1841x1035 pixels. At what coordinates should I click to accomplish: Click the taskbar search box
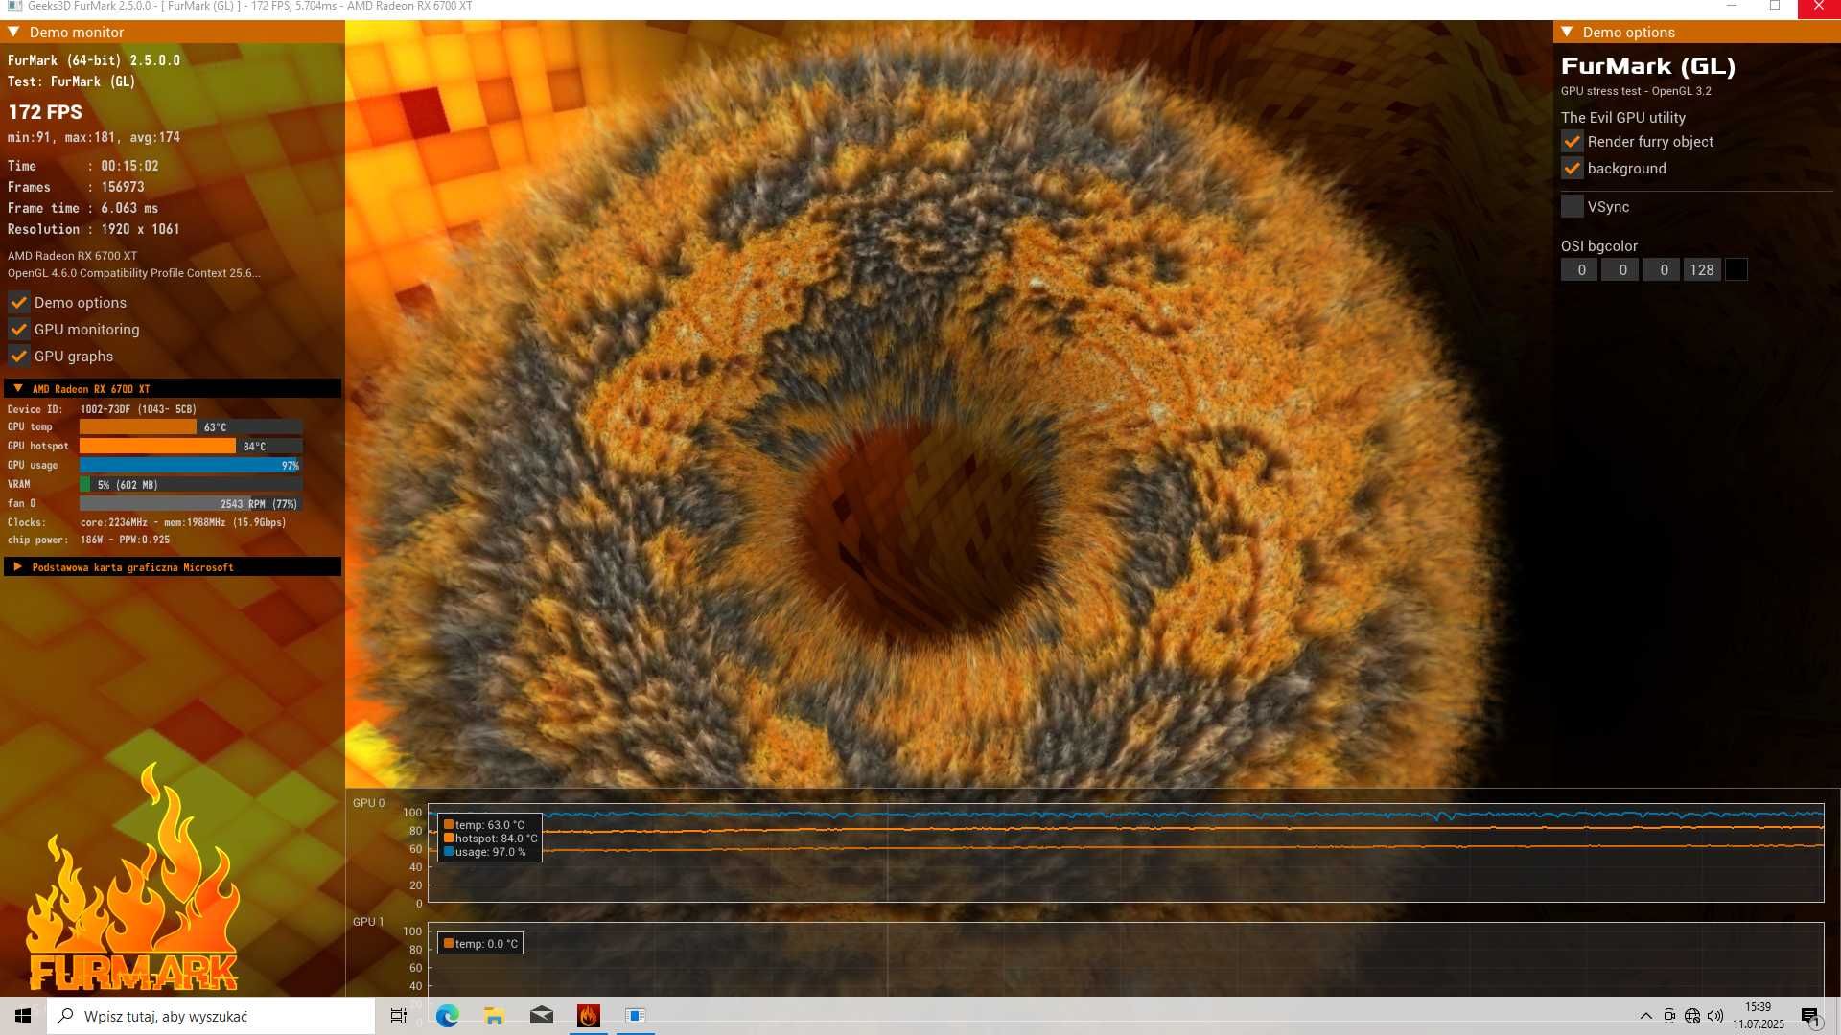pyautogui.click(x=211, y=1016)
